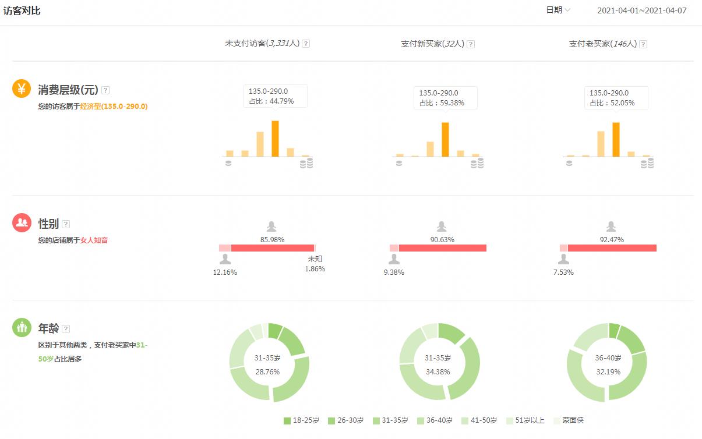Click 支付新买家 age donut center 34.38%
Image resolution: width=702 pixels, height=439 pixels.
pos(438,371)
